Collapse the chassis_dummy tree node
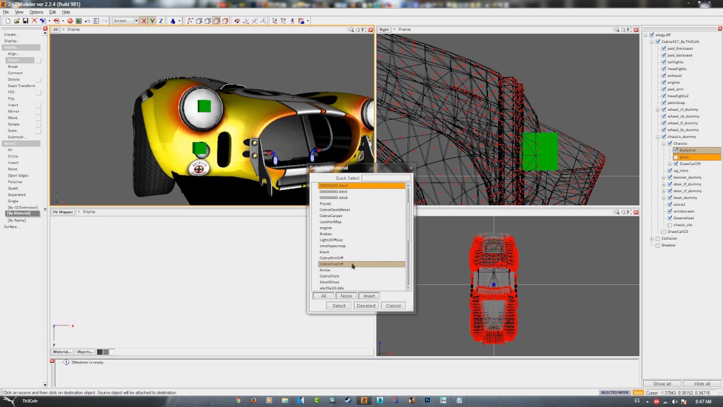Viewport: 723px width, 407px height. click(x=657, y=137)
